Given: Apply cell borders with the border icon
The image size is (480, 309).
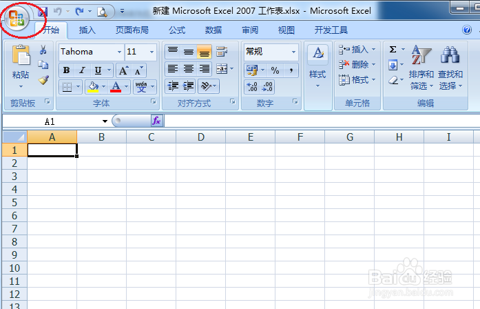Looking at the screenshot, I should point(67,87).
